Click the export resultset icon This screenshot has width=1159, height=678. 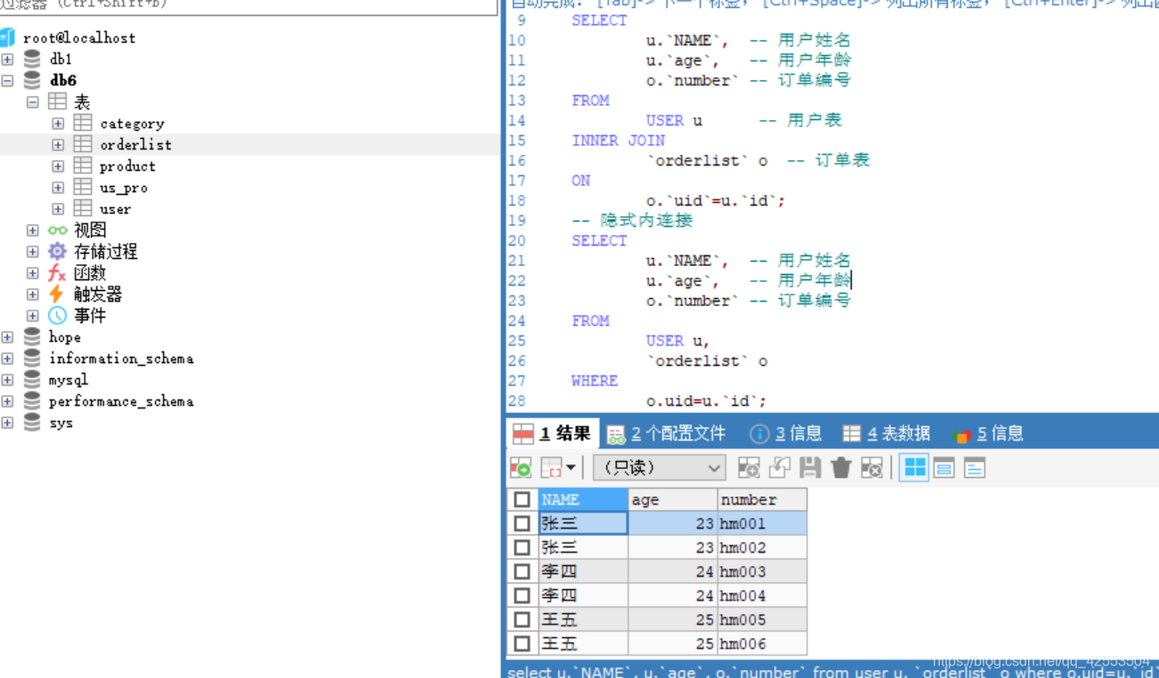521,467
